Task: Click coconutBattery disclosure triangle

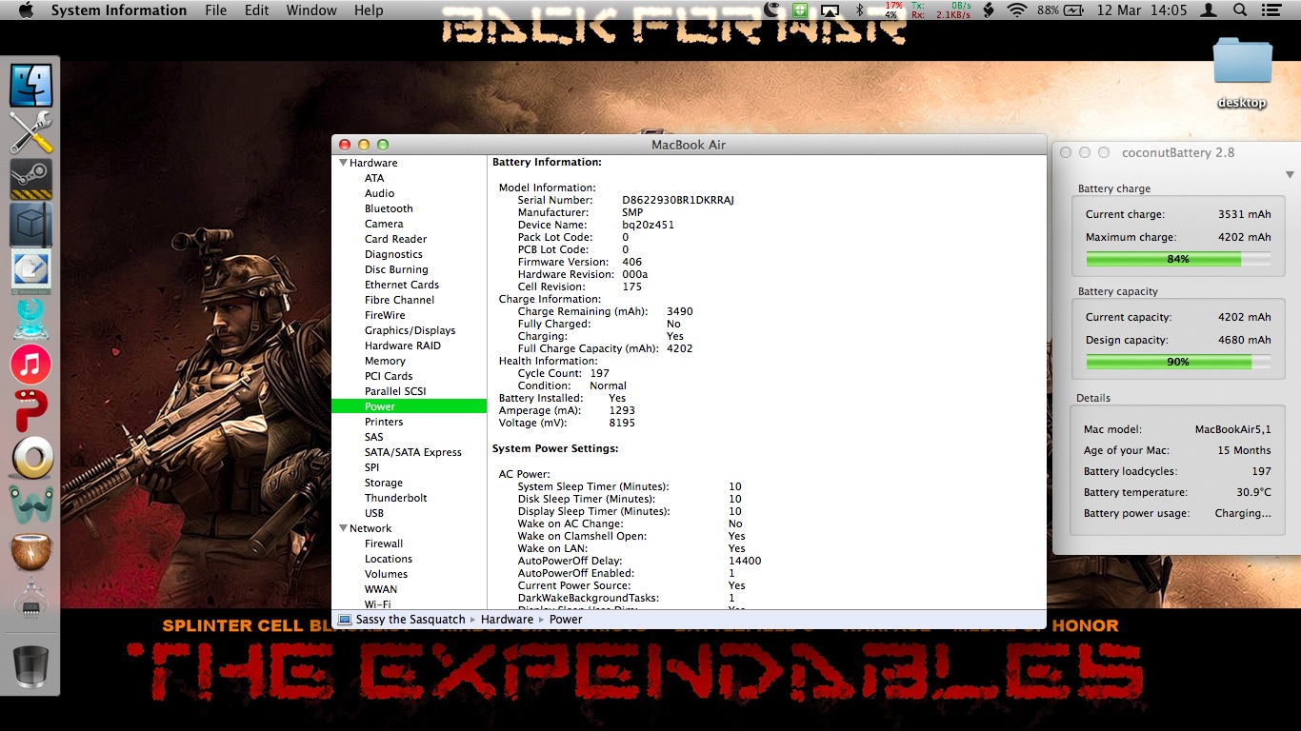Action: pos(1290,175)
